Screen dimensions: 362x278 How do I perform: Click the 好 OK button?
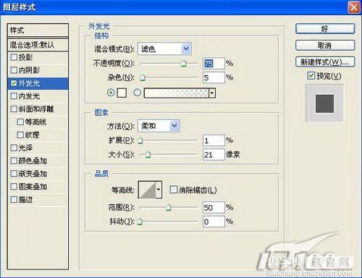[325, 29]
